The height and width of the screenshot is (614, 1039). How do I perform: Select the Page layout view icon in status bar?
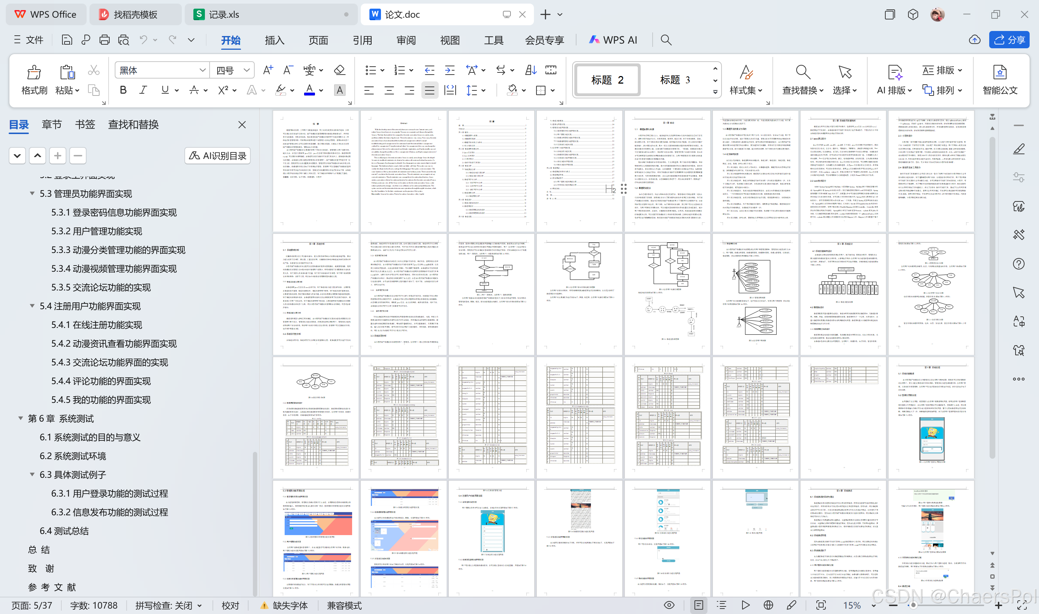[x=698, y=605]
